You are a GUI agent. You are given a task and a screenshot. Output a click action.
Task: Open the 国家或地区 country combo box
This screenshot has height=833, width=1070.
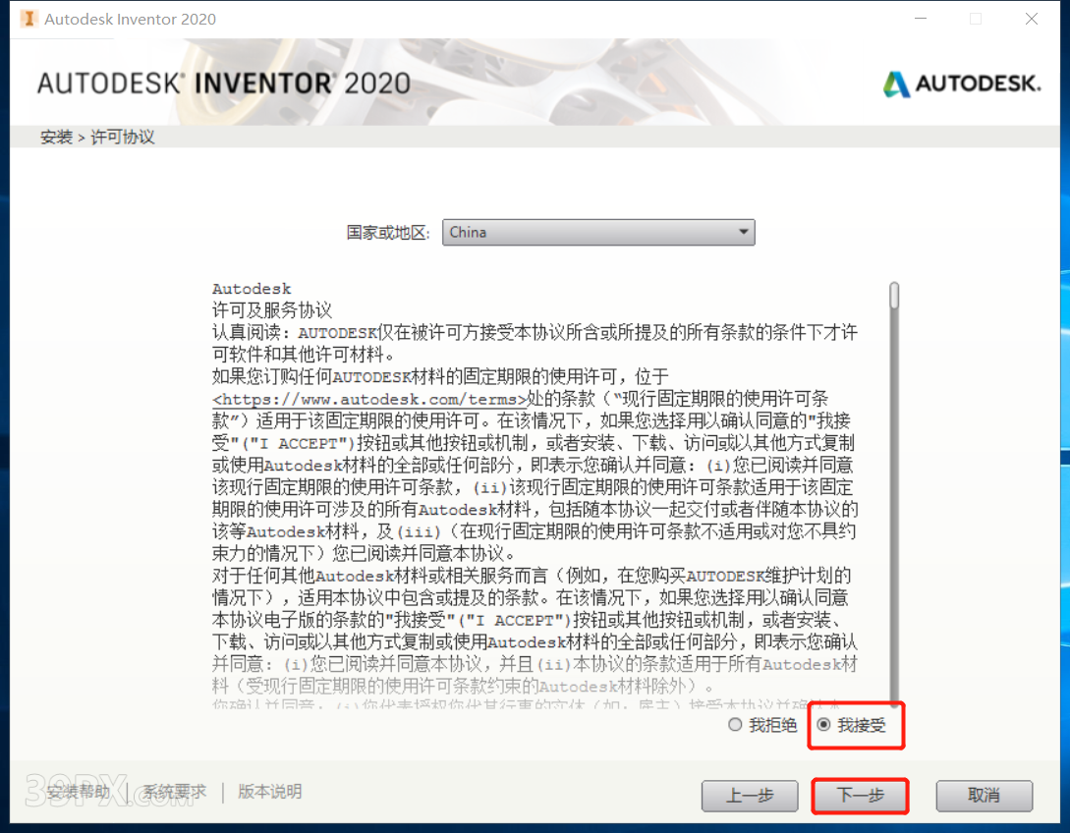(598, 232)
